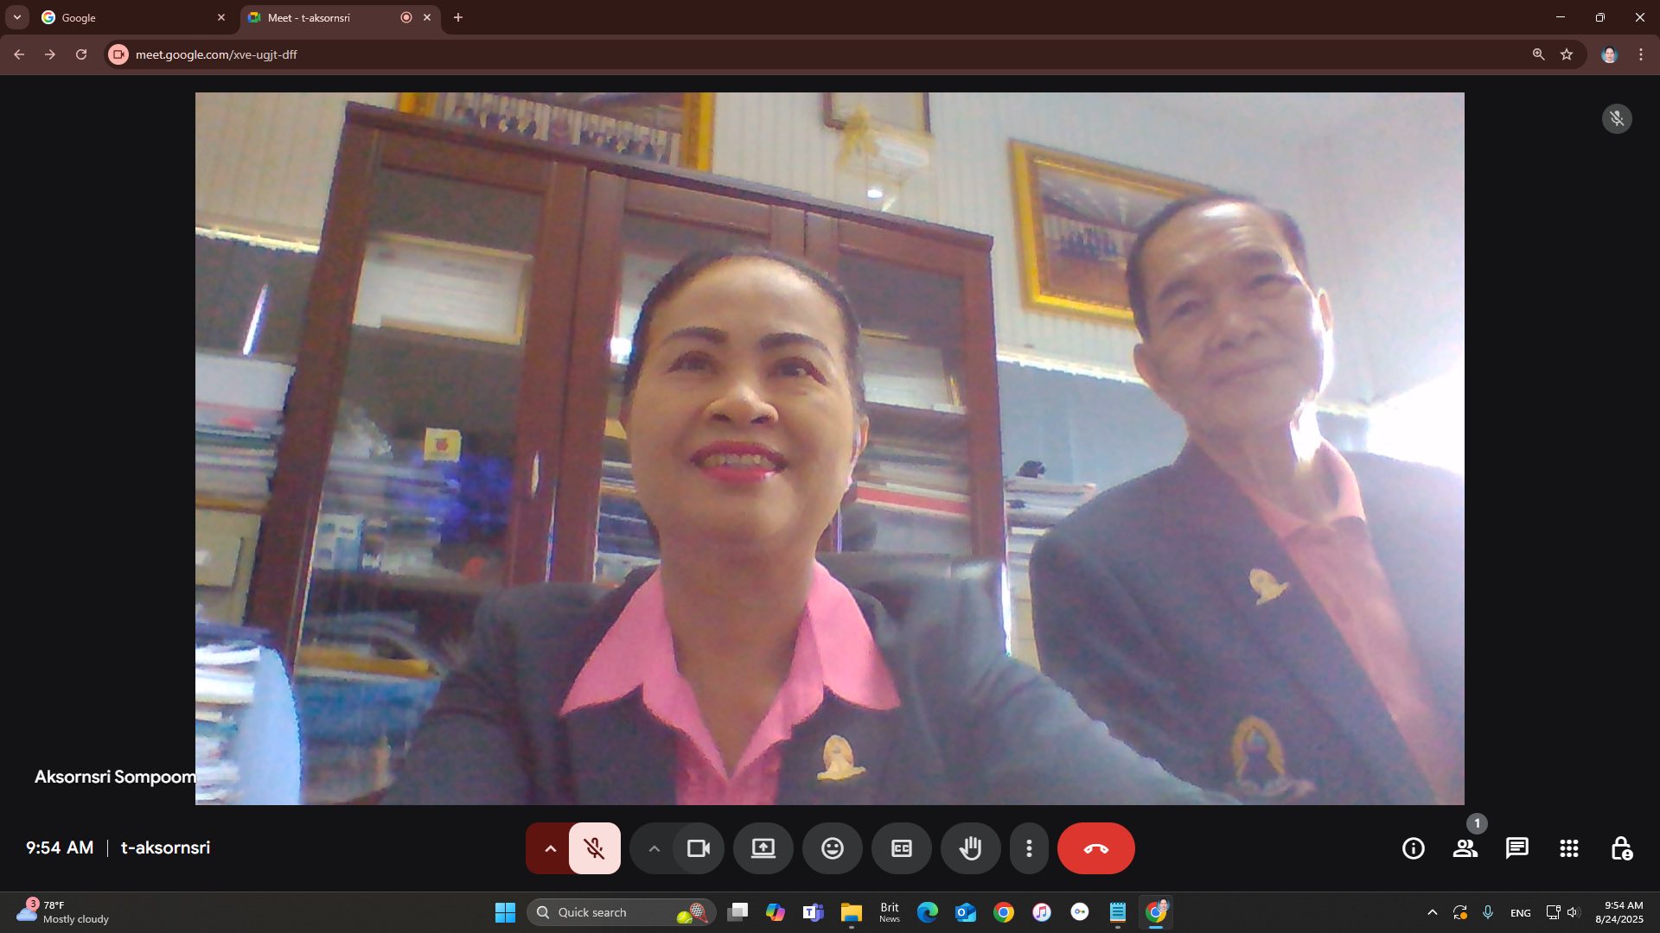Switch to the Google browser tab
Image resolution: width=1660 pixels, height=933 pixels.
point(130,17)
